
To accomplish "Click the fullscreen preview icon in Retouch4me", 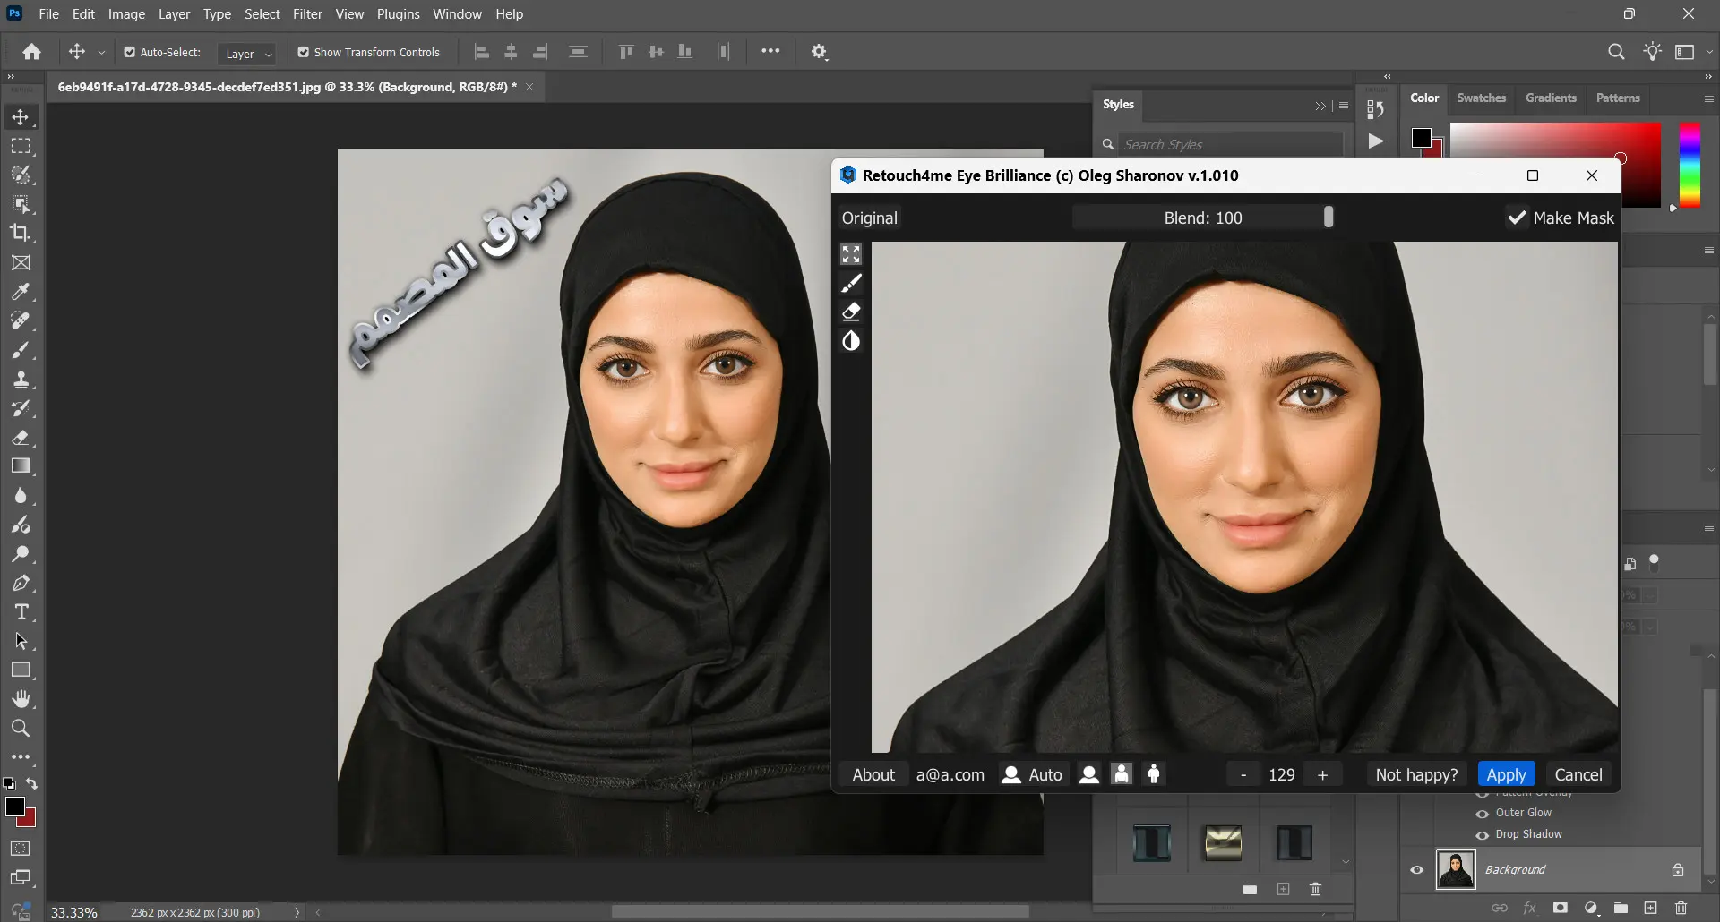I will (851, 254).
